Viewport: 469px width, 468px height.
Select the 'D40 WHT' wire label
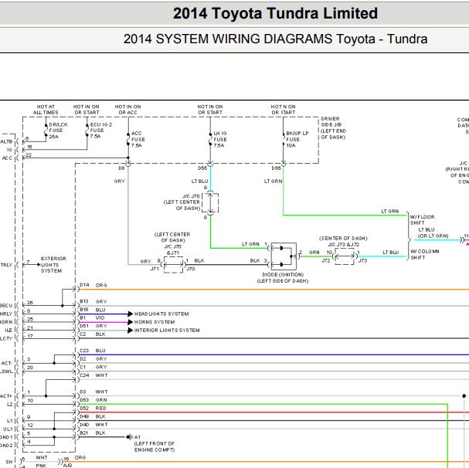click(x=93, y=424)
